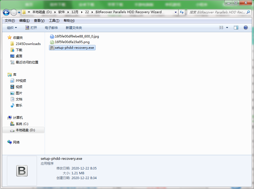Open the 查看(V) menu
Image resolution: width=254 pixels, height=189 pixels.
(39, 21)
